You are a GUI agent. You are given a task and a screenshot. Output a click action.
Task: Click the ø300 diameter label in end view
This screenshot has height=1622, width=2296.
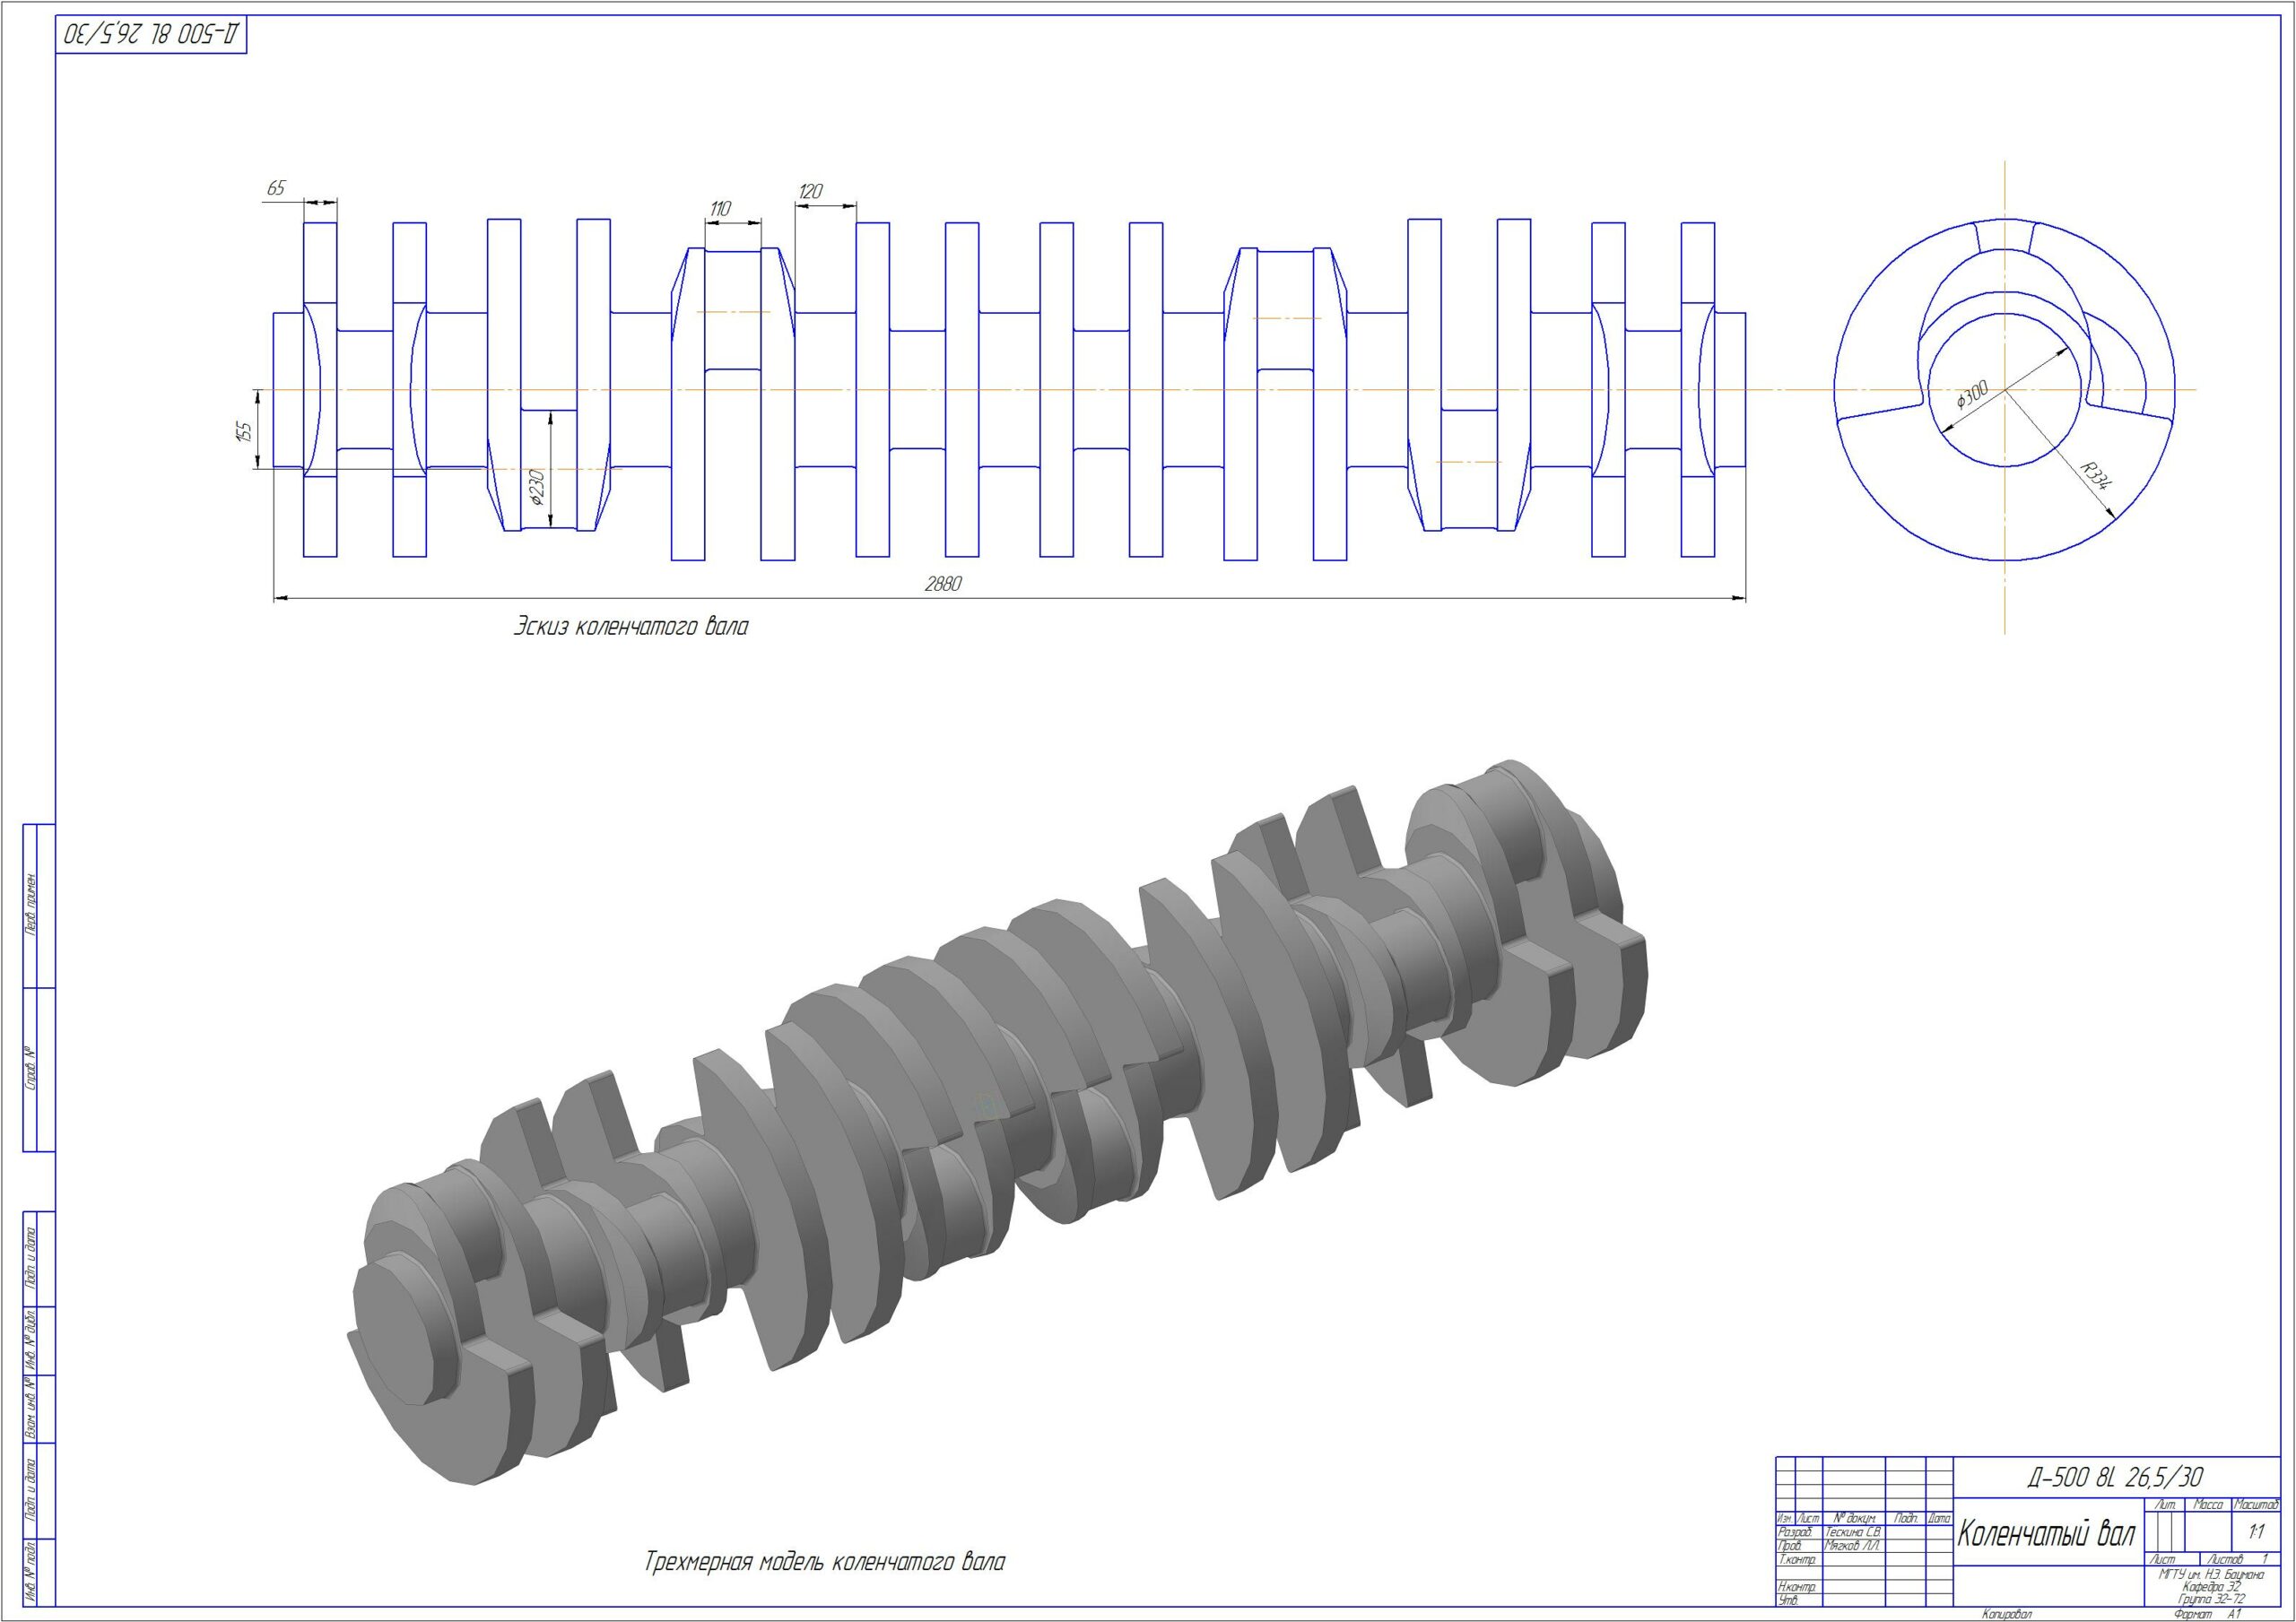tap(1972, 395)
